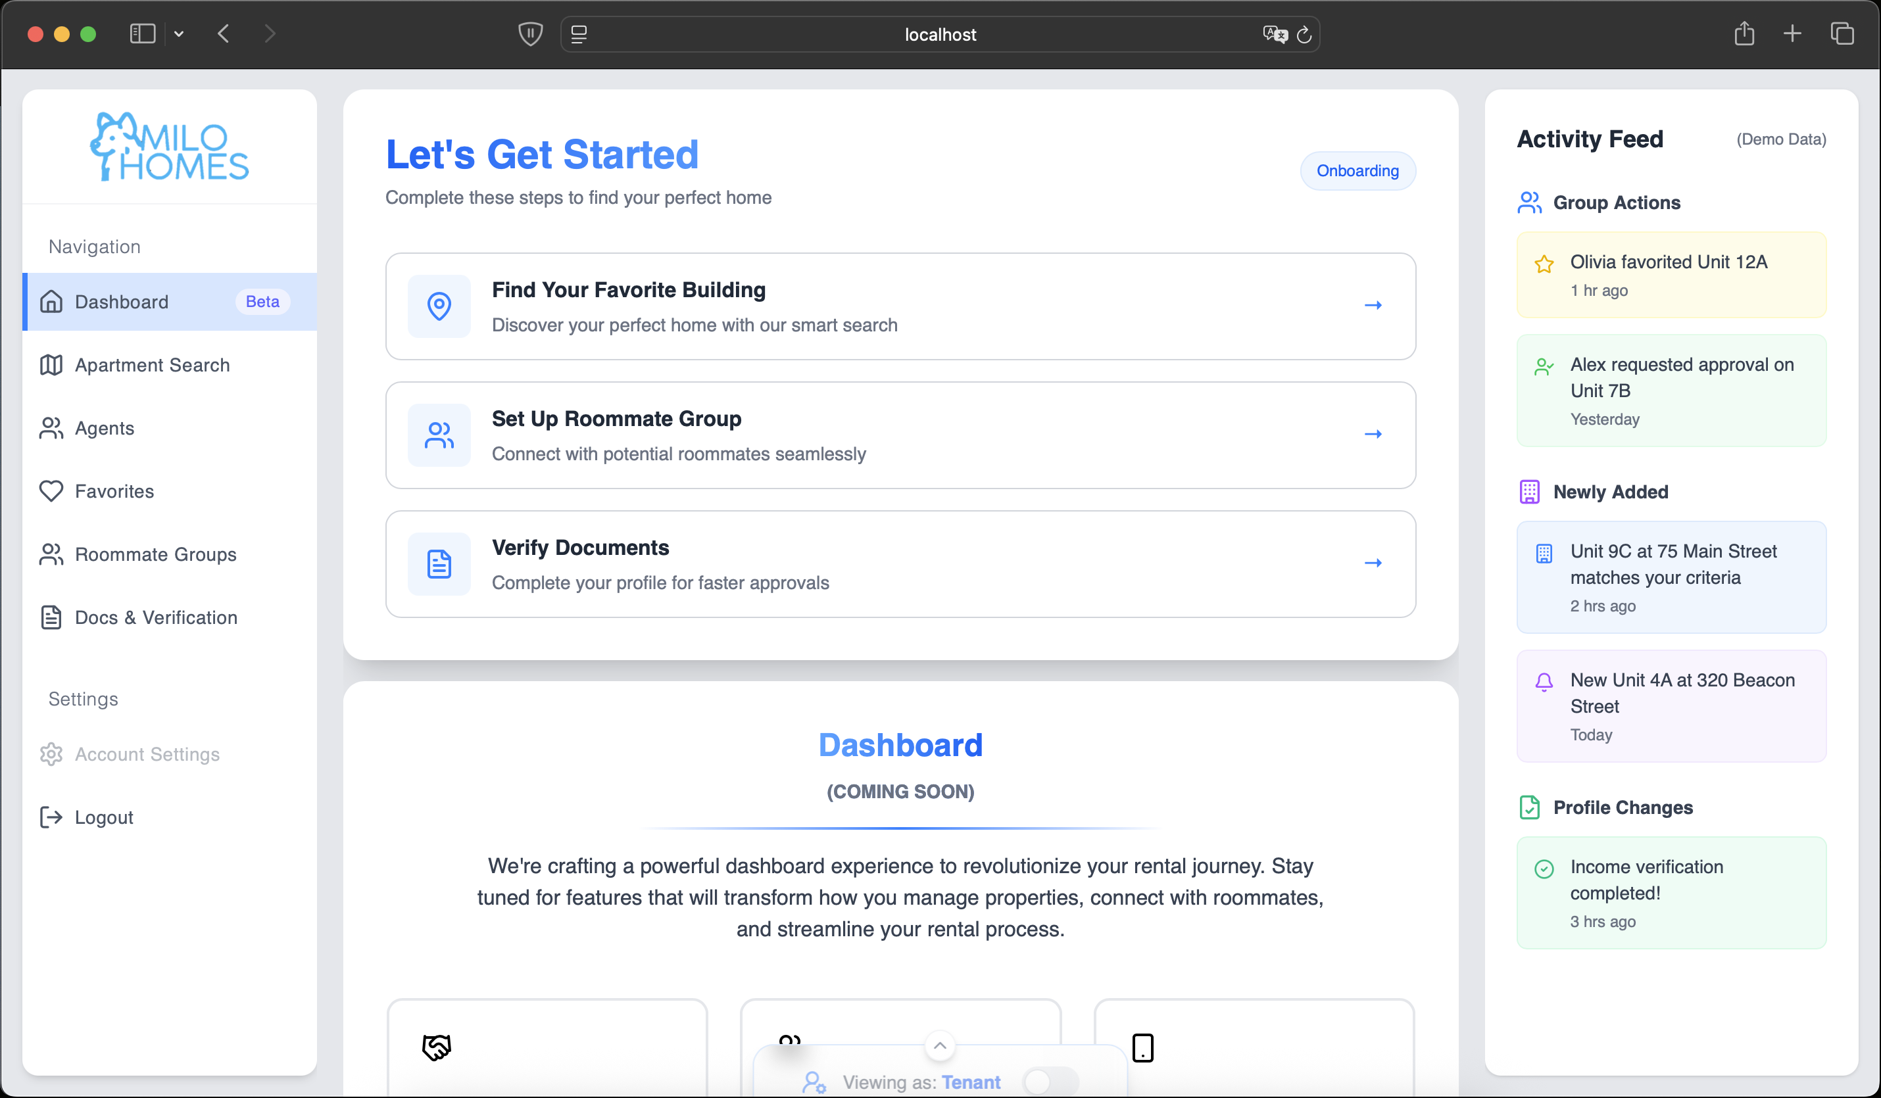
Task: Click the roommate group people icon
Action: point(439,435)
